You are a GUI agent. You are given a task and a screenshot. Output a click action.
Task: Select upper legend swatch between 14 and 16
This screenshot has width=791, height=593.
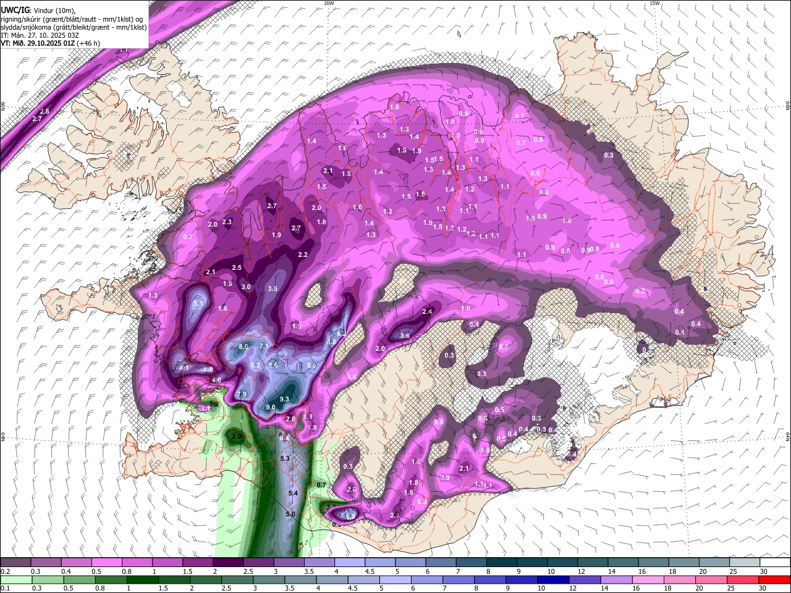(623, 562)
